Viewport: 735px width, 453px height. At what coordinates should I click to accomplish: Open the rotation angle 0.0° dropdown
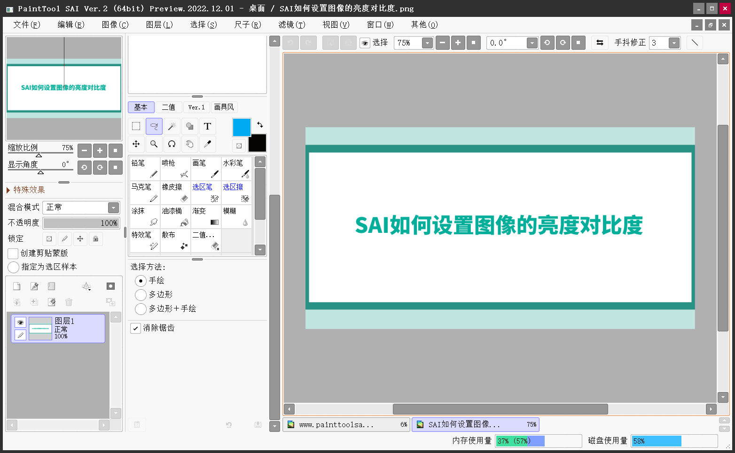click(532, 43)
